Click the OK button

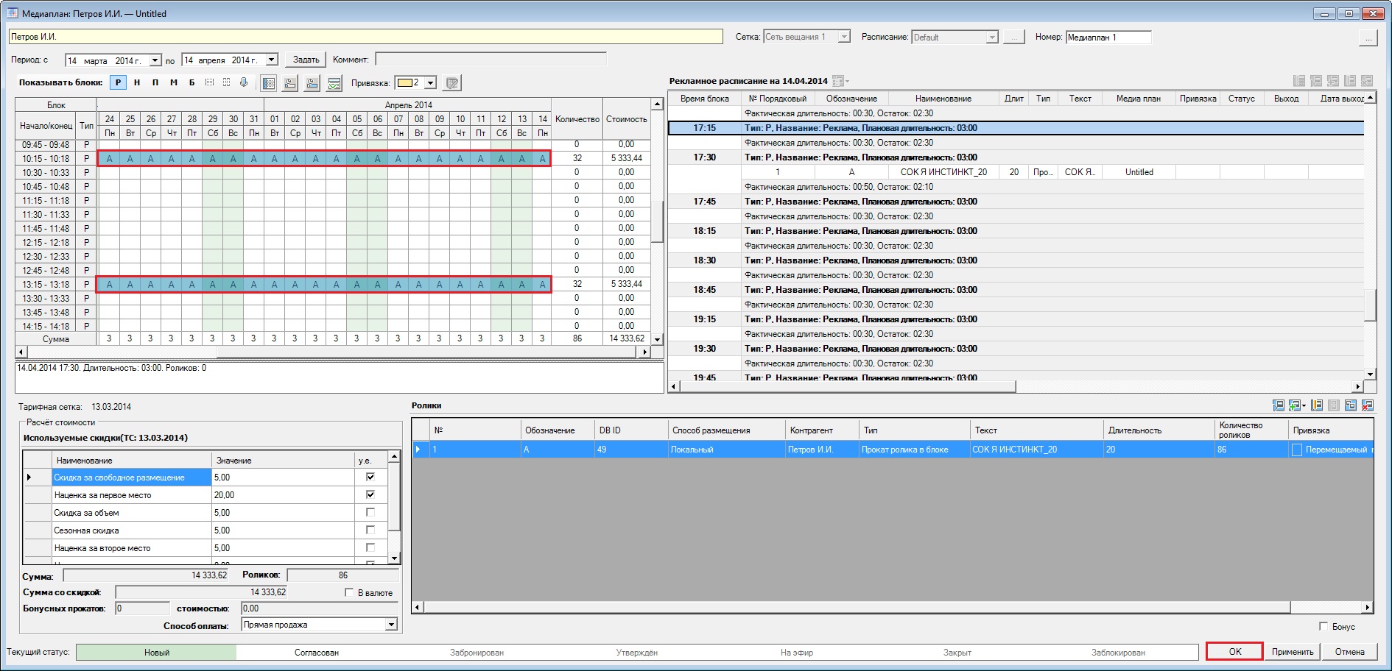[x=1235, y=651]
